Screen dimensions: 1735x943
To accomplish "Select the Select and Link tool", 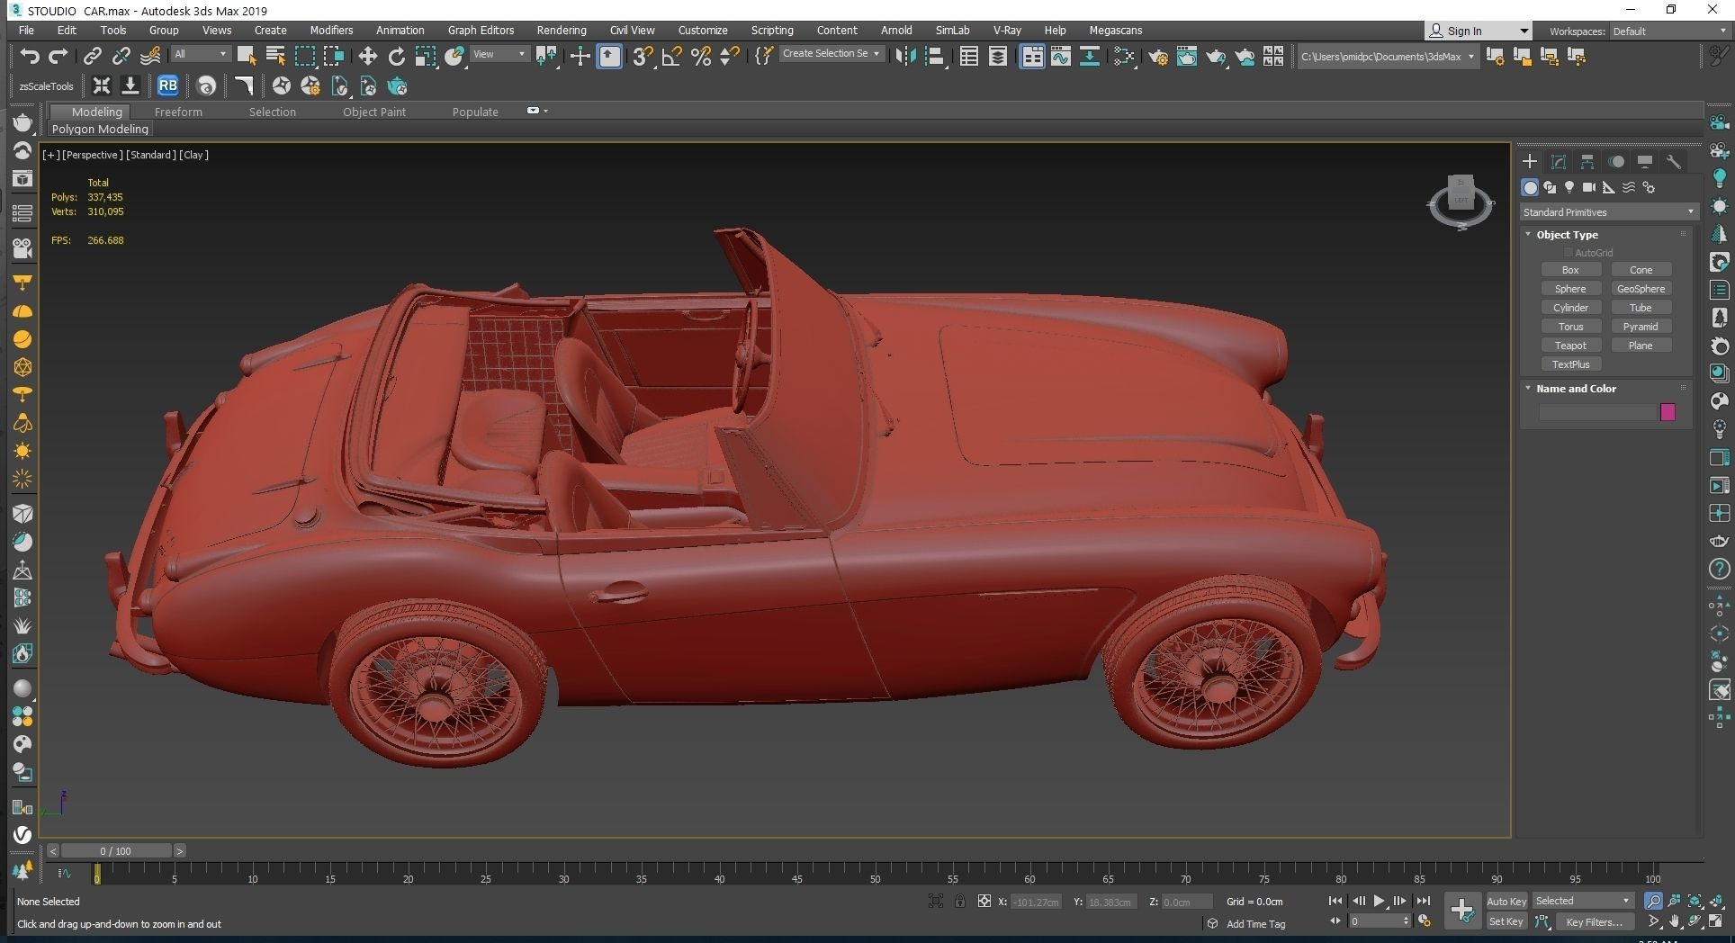I will coord(92,56).
